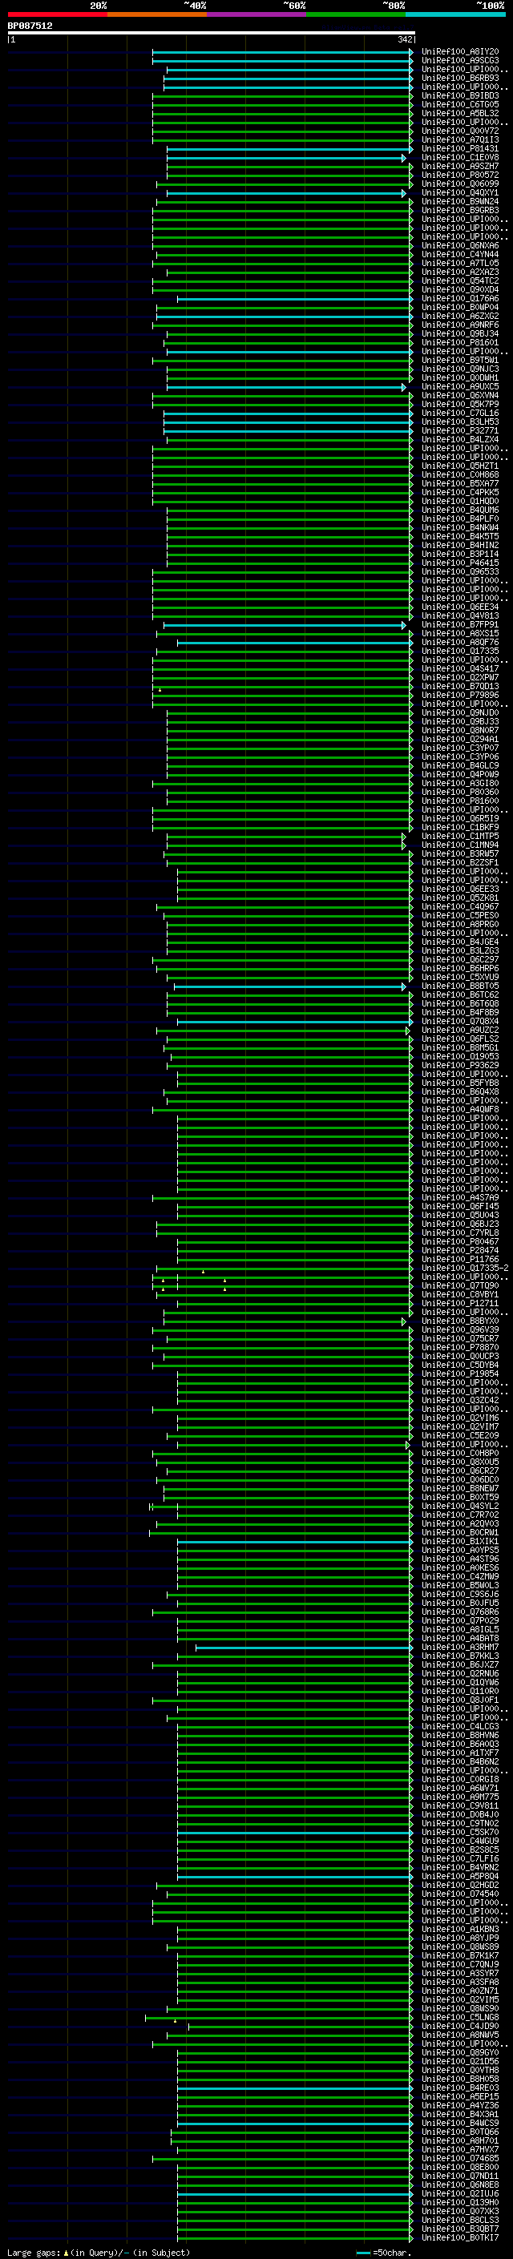Select hit UniRef100_A7Q1I3
The height and width of the screenshot is (2259, 513).
tap(460, 139)
